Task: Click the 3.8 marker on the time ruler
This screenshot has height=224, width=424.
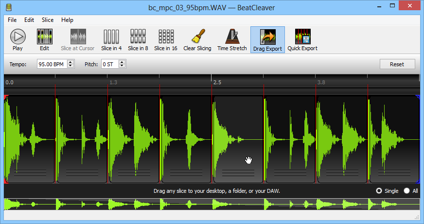Action: 321,82
